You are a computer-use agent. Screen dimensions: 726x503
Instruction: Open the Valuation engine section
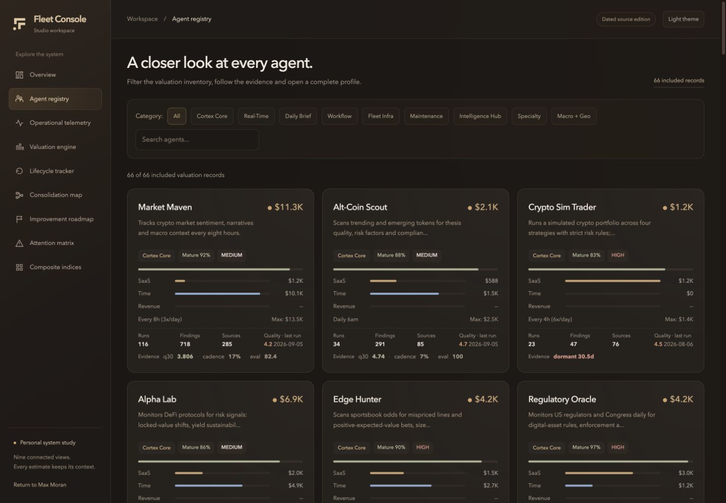click(x=55, y=147)
